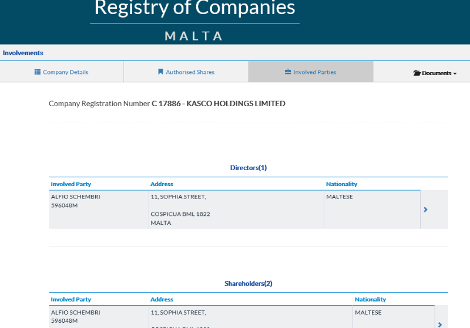
Task: Click the briefcase icon beside Involved Parties
Action: pos(288,72)
